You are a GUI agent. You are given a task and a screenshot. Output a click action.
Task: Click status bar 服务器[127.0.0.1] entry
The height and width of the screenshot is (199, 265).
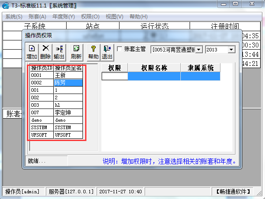click(71, 192)
